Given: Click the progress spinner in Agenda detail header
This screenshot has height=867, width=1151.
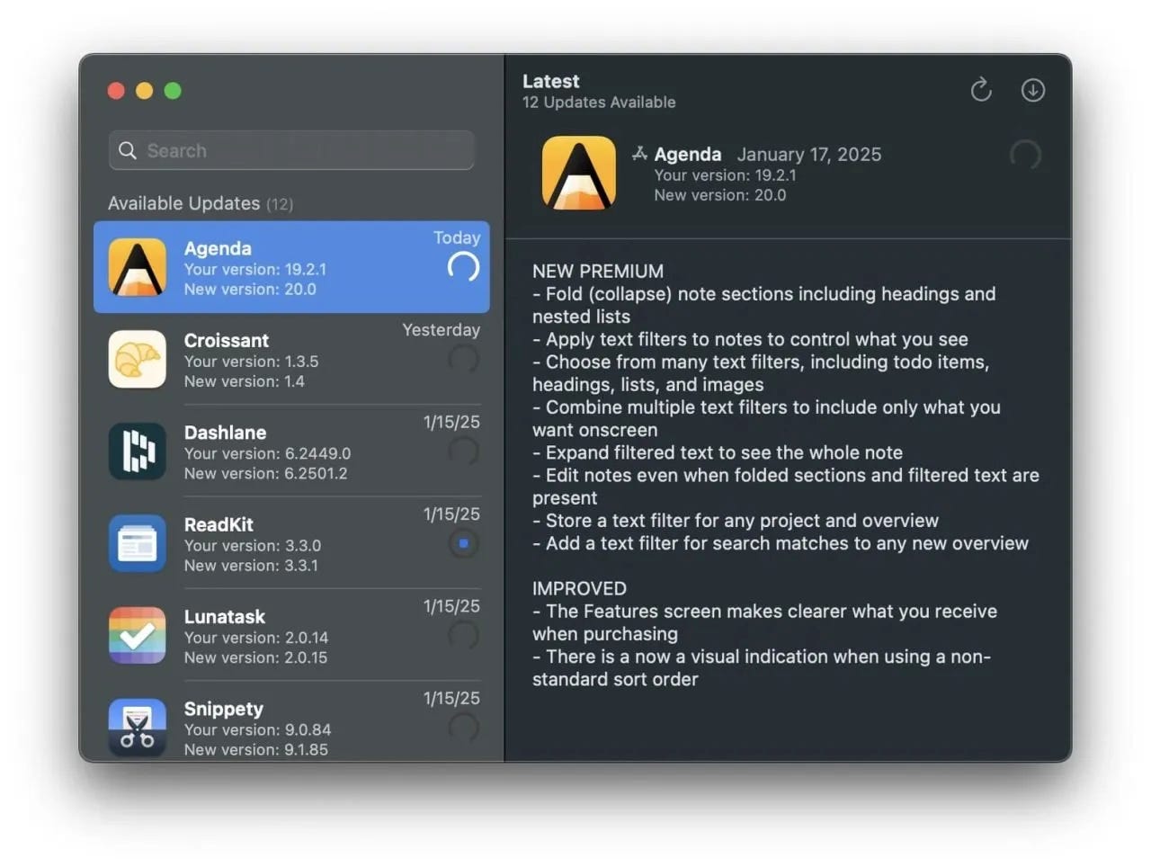Looking at the screenshot, I should (x=1025, y=155).
